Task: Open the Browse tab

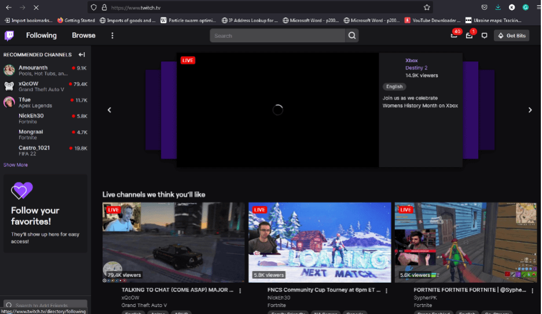Action: pos(83,35)
